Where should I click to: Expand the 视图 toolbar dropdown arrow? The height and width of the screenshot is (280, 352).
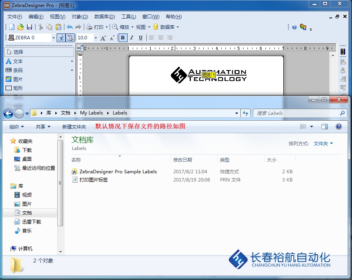coord(149,27)
